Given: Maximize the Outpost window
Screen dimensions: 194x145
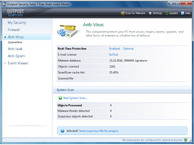Looking at the screenshot, I should tap(177, 3).
